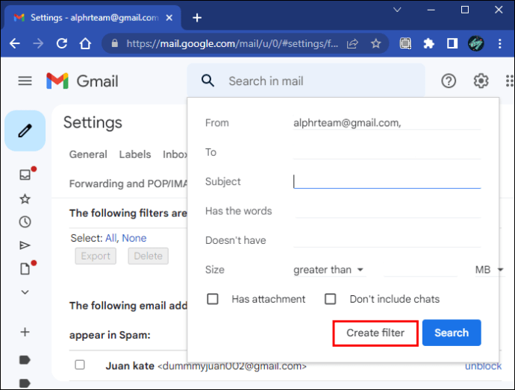The height and width of the screenshot is (390, 515).
Task: Click into the Has the words field
Action: (387, 211)
